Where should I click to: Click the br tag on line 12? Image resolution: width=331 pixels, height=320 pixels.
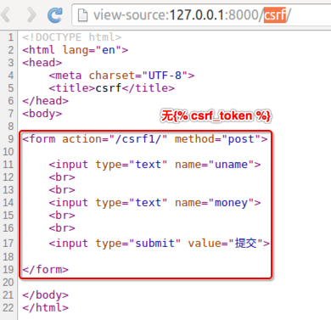pyautogui.click(x=62, y=177)
